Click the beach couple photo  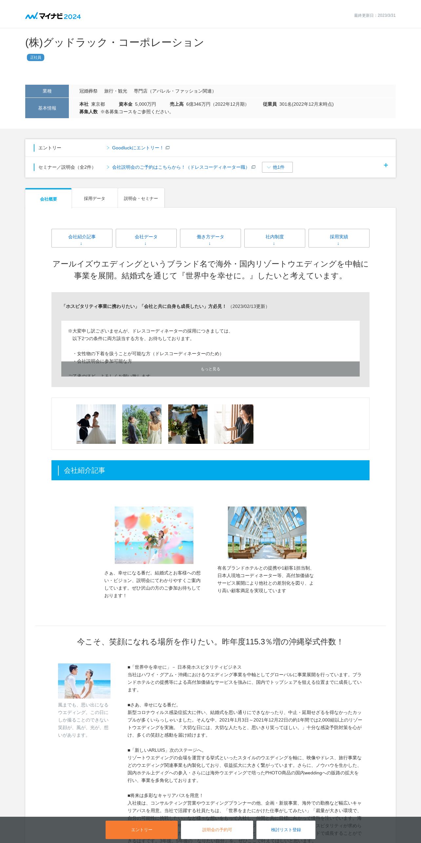pyautogui.click(x=84, y=681)
